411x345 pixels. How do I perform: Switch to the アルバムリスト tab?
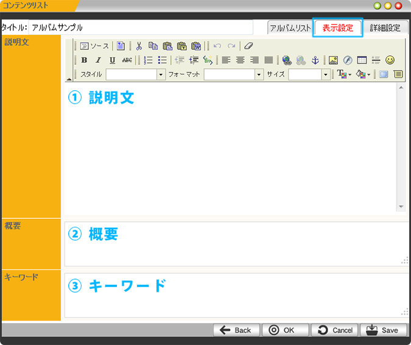[x=290, y=27]
